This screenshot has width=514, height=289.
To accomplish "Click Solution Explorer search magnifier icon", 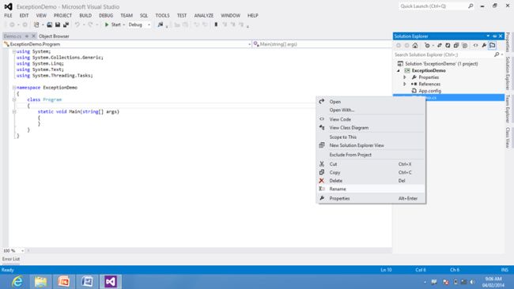I will click(497, 54).
